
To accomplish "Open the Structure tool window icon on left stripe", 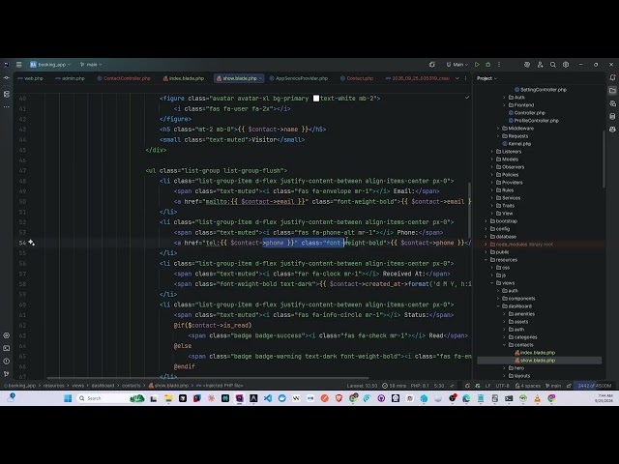I will point(7,94).
